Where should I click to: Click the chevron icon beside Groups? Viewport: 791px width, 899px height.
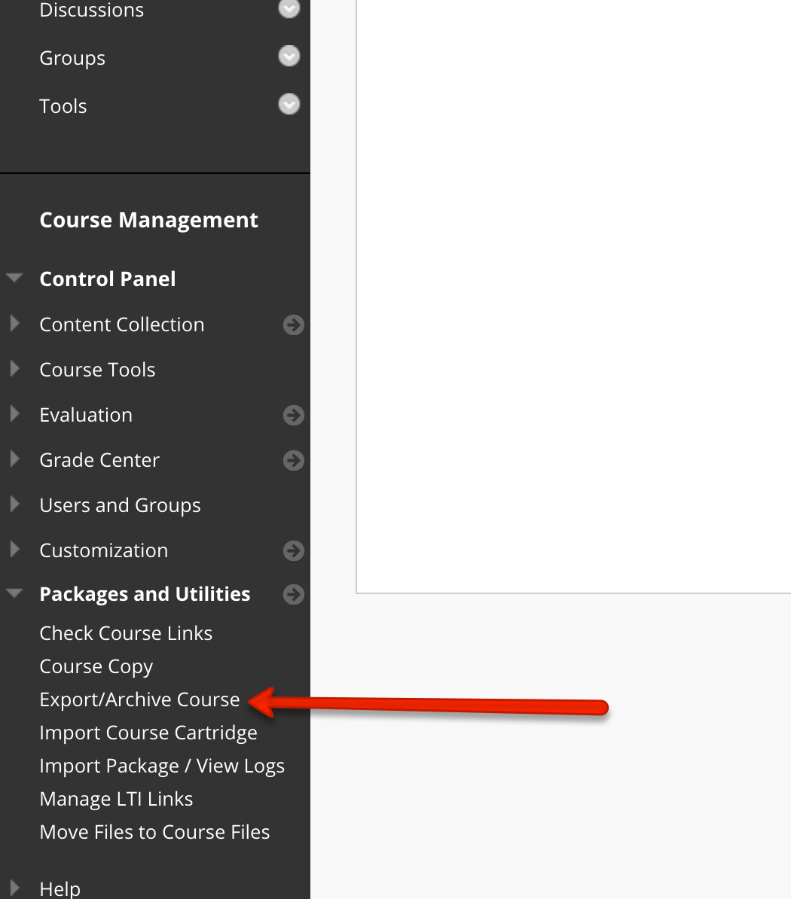tap(289, 56)
